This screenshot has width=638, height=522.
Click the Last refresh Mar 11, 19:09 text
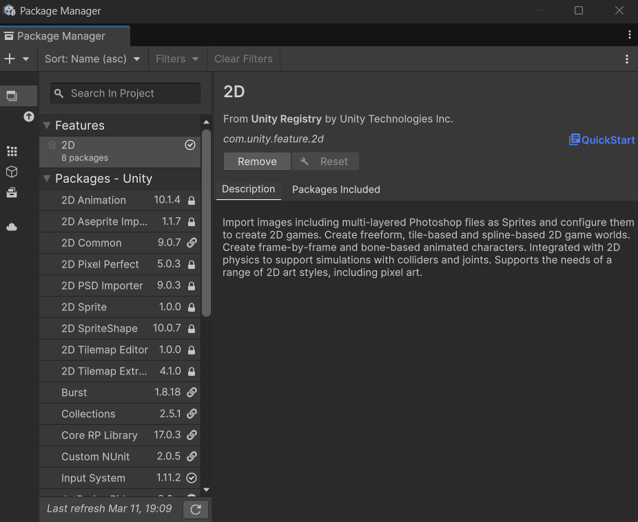(109, 508)
